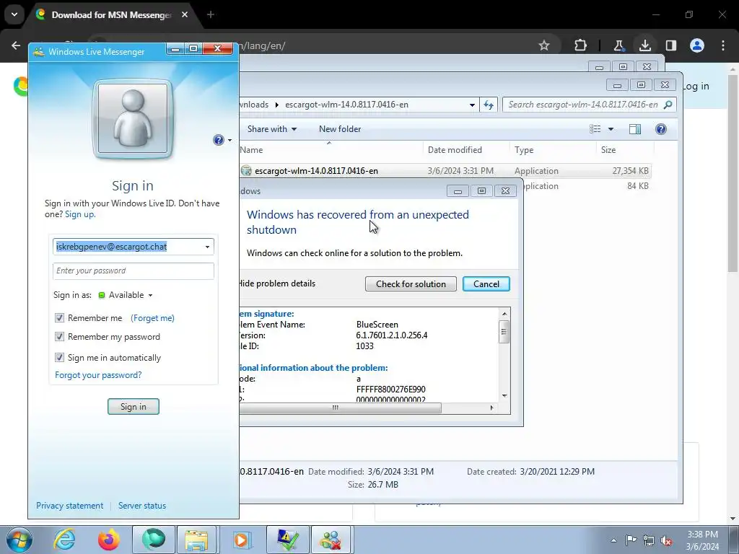The height and width of the screenshot is (554, 739).
Task: Open the Server status link
Action: pyautogui.click(x=142, y=506)
